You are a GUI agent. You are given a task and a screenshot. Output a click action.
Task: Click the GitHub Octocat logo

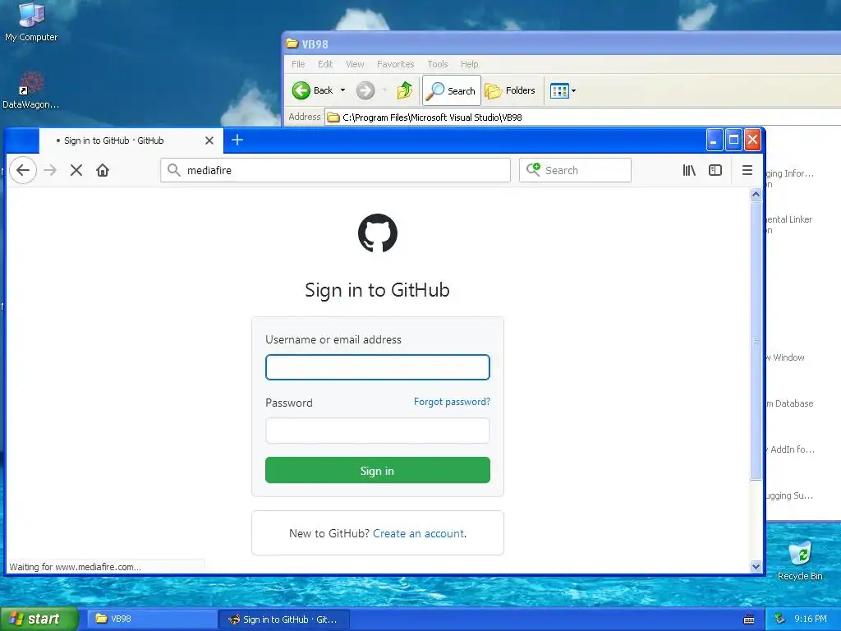coord(378,233)
